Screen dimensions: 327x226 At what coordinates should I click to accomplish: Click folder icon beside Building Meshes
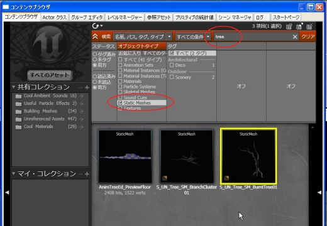pyautogui.click(x=18, y=112)
